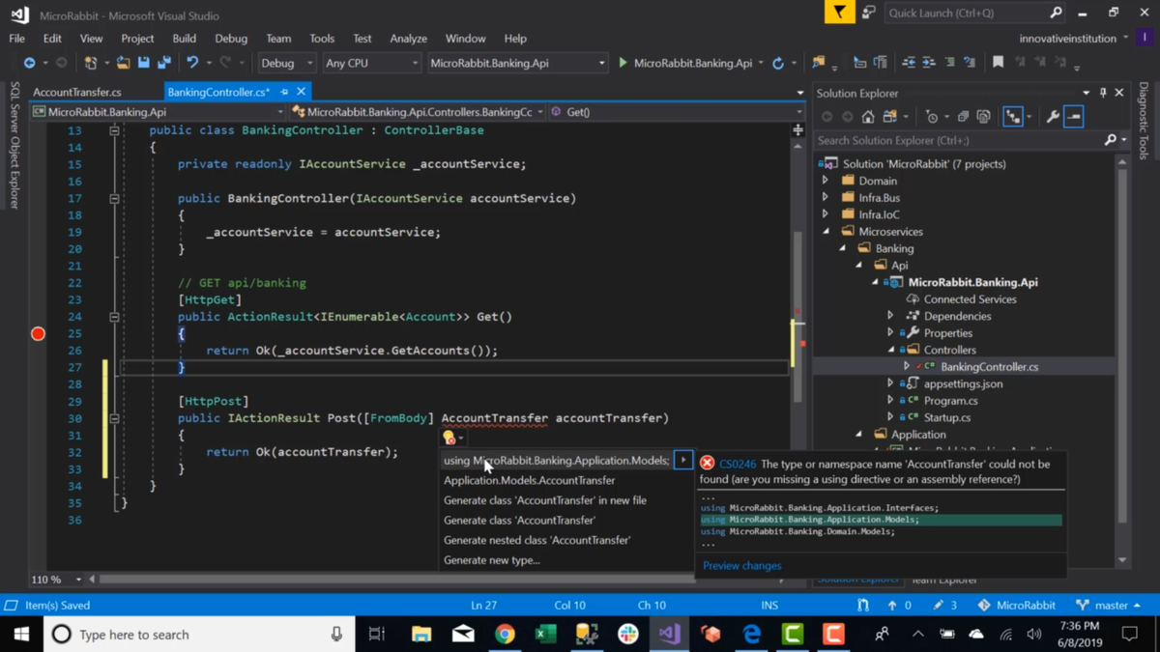Open File Explorer from the taskbar
Viewport: 1160px width, 652px height.
[420, 634]
